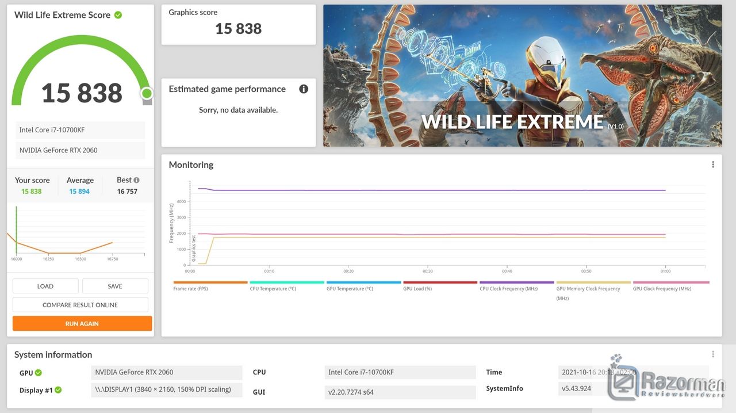Viewport: 736px width, 413px height.
Task: Click the Time value 2021-10-16
Action: click(634, 372)
